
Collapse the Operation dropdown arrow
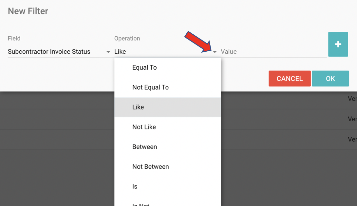pyautogui.click(x=215, y=52)
